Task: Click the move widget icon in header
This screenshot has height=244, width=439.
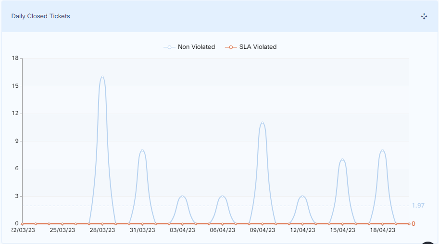Action: pyautogui.click(x=424, y=16)
